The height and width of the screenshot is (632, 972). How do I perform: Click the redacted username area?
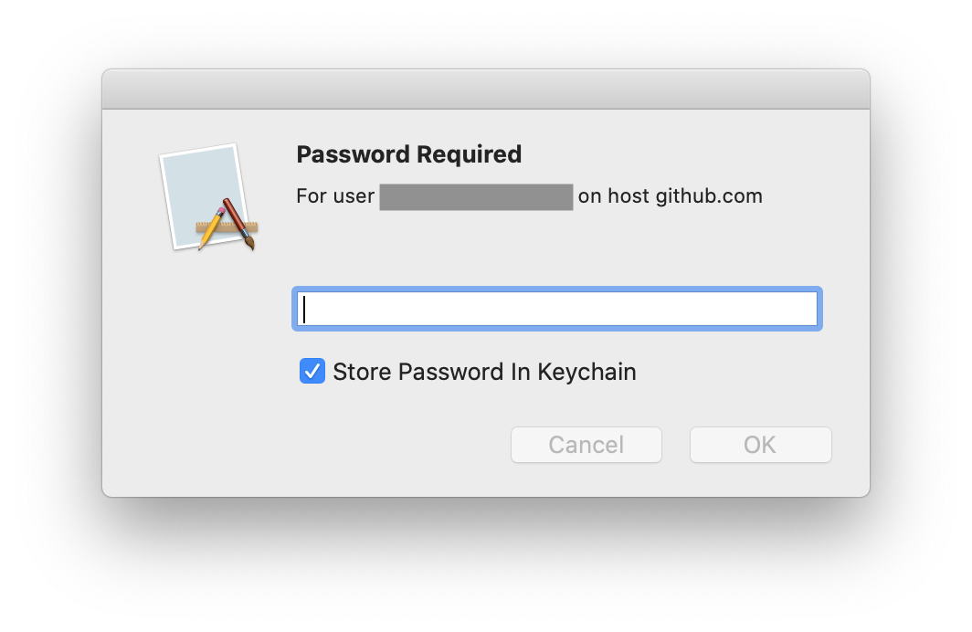click(x=475, y=196)
